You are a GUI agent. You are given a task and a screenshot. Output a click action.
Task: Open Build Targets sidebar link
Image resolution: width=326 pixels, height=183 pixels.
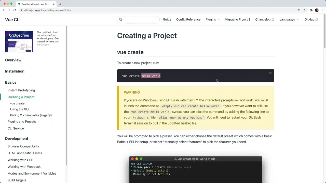tap(17, 180)
